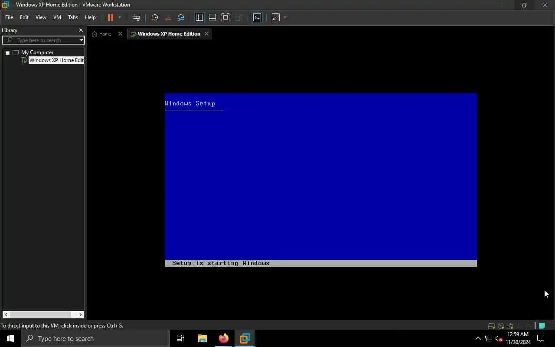Click the muted volume tray icon

point(499,338)
